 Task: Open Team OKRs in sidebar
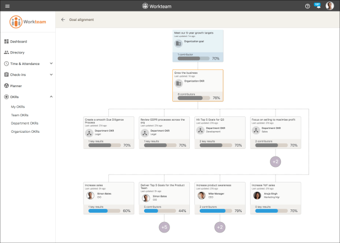[20, 115]
